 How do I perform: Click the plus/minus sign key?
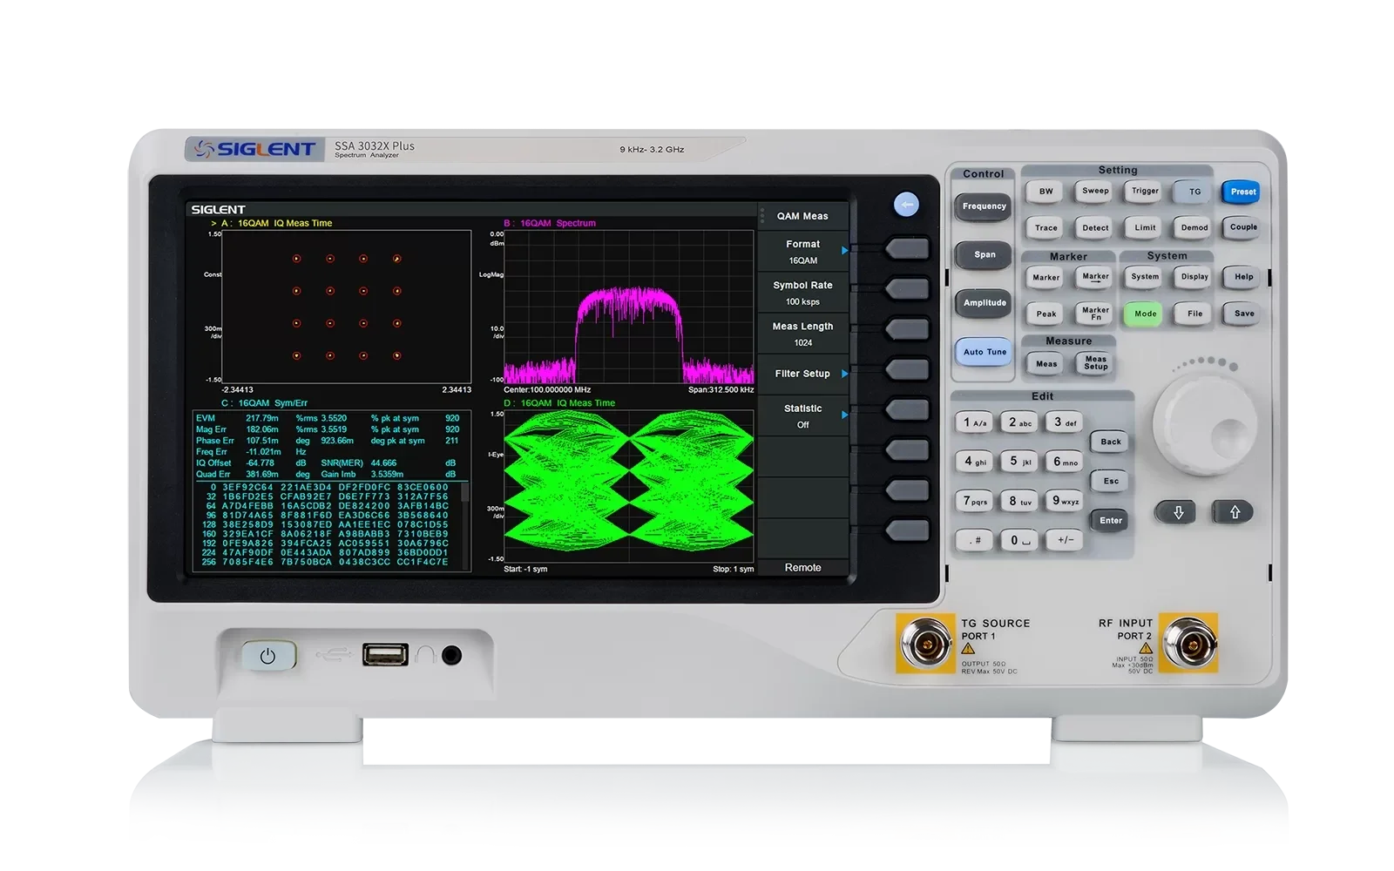[x=1065, y=540]
